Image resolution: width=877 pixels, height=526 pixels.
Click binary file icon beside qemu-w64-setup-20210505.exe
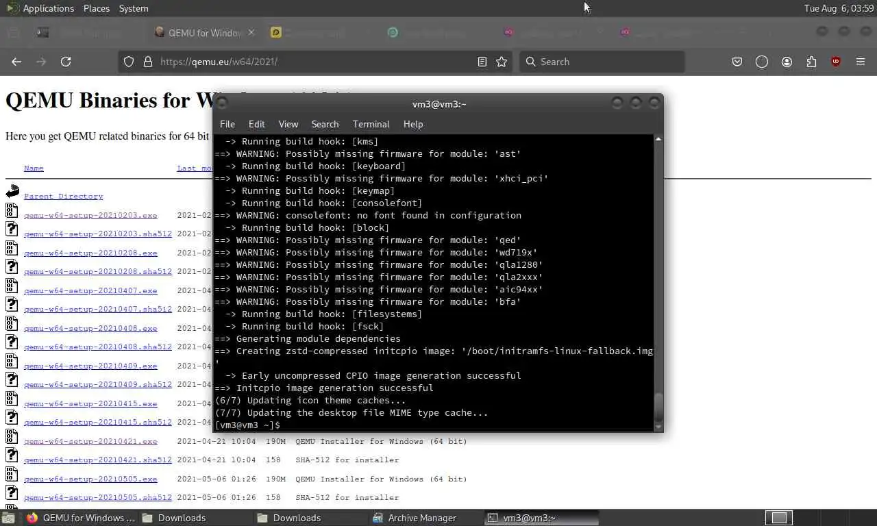12,474
